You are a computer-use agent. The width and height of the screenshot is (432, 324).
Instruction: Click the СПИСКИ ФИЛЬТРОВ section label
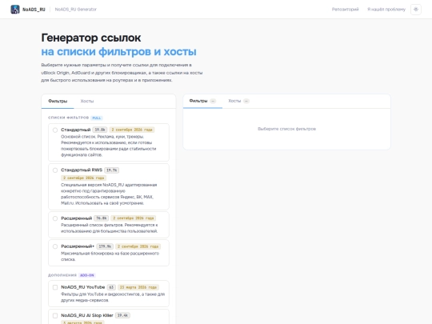68,118
